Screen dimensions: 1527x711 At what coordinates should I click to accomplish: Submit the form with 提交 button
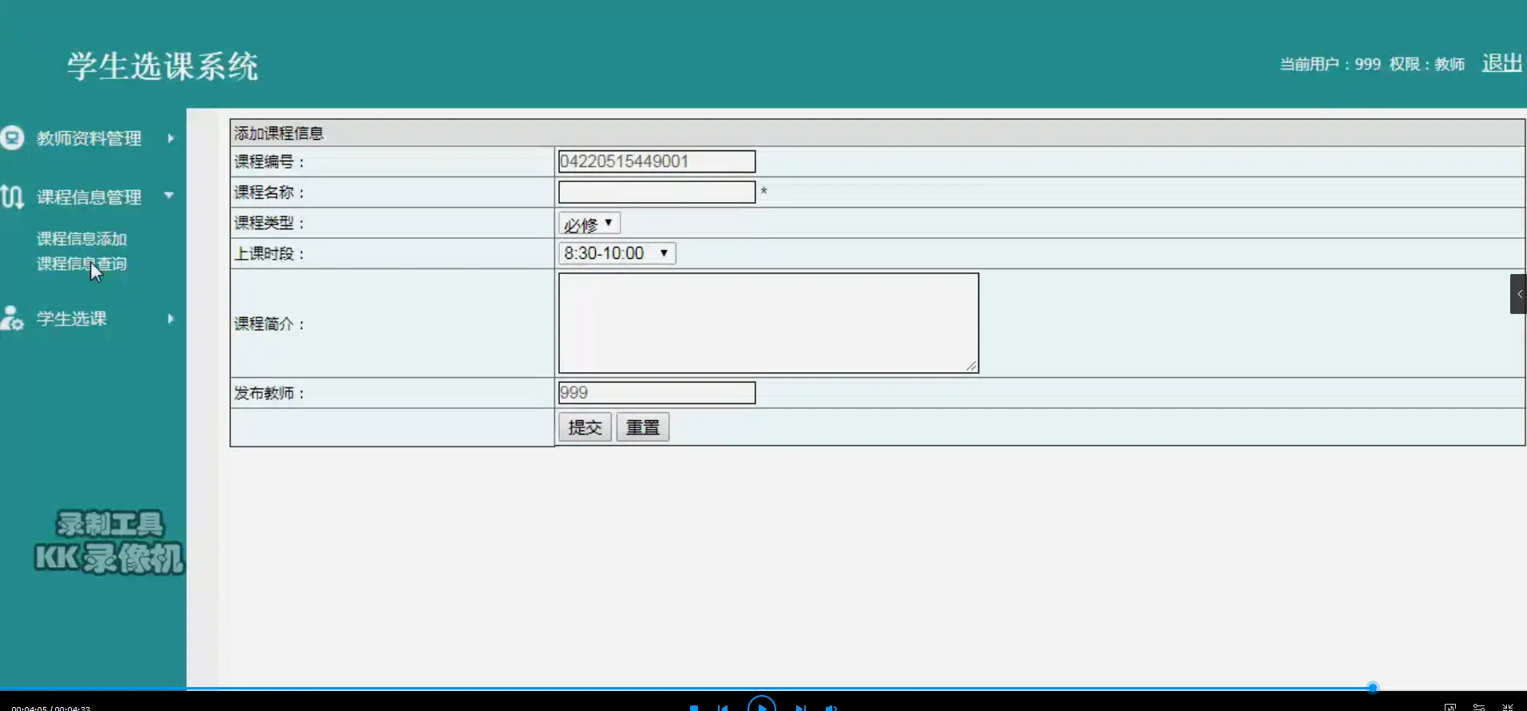click(x=585, y=427)
